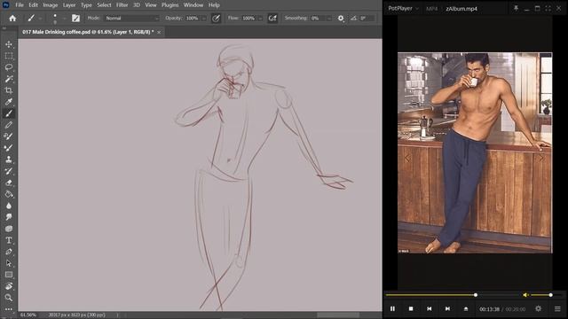Screen dimensions: 568x319
Task: Select the Brush tool in the left toolbar
Action: (9, 113)
